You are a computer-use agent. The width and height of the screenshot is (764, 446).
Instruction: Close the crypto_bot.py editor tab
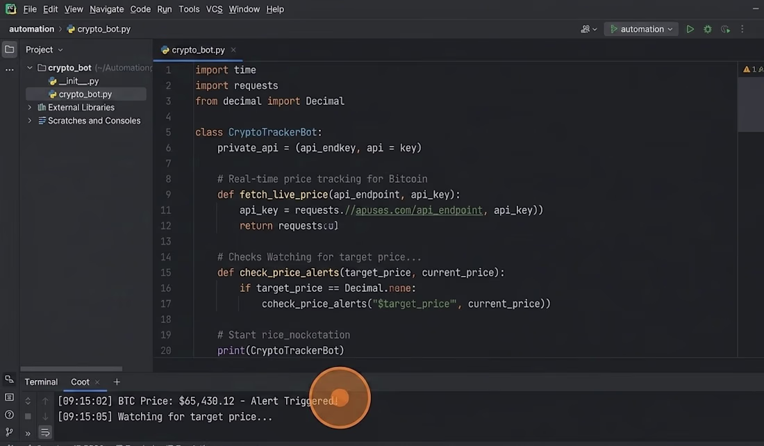(x=233, y=50)
